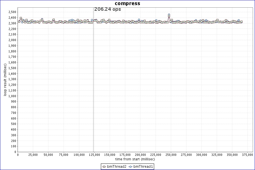This screenshot has width=255, height=170.
Task: Click the 375,000 x-axis tick label
Action: pos(247,155)
